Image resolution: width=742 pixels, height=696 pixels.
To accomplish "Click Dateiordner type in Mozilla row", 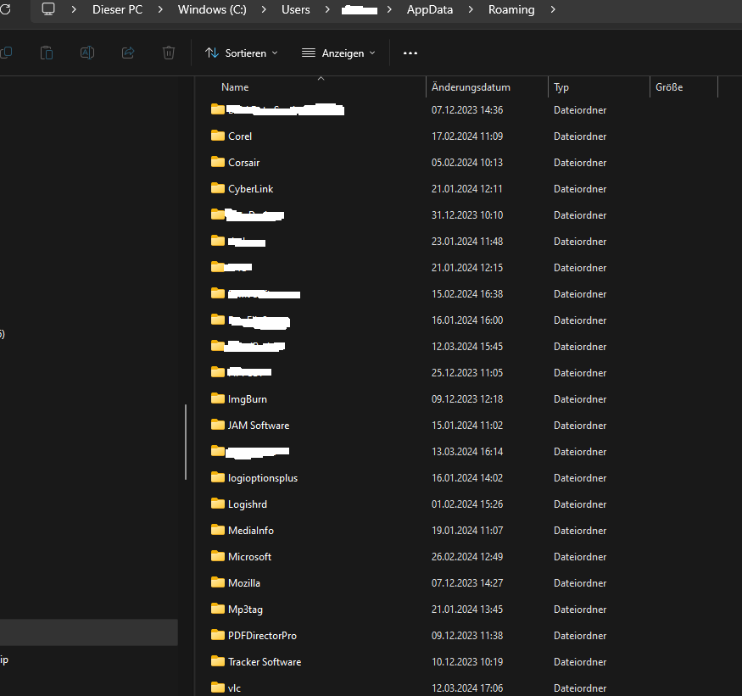I will pyautogui.click(x=580, y=583).
